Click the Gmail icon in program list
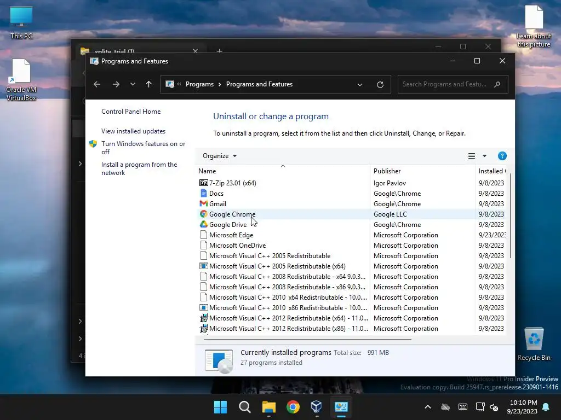Image resolution: width=561 pixels, height=420 pixels. tap(204, 203)
